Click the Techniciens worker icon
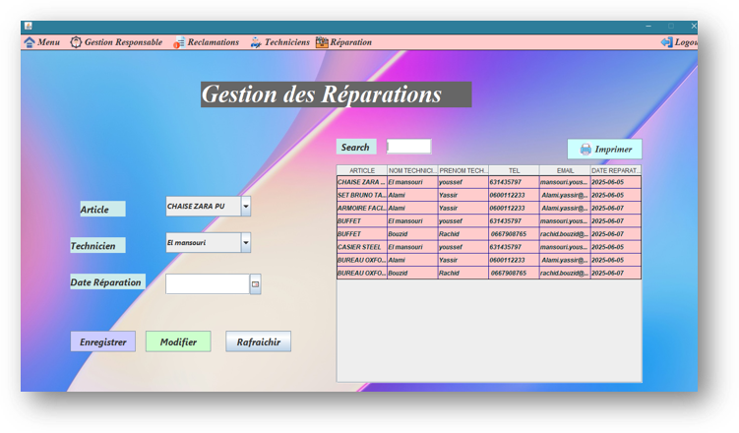739x433 pixels. 256,42
